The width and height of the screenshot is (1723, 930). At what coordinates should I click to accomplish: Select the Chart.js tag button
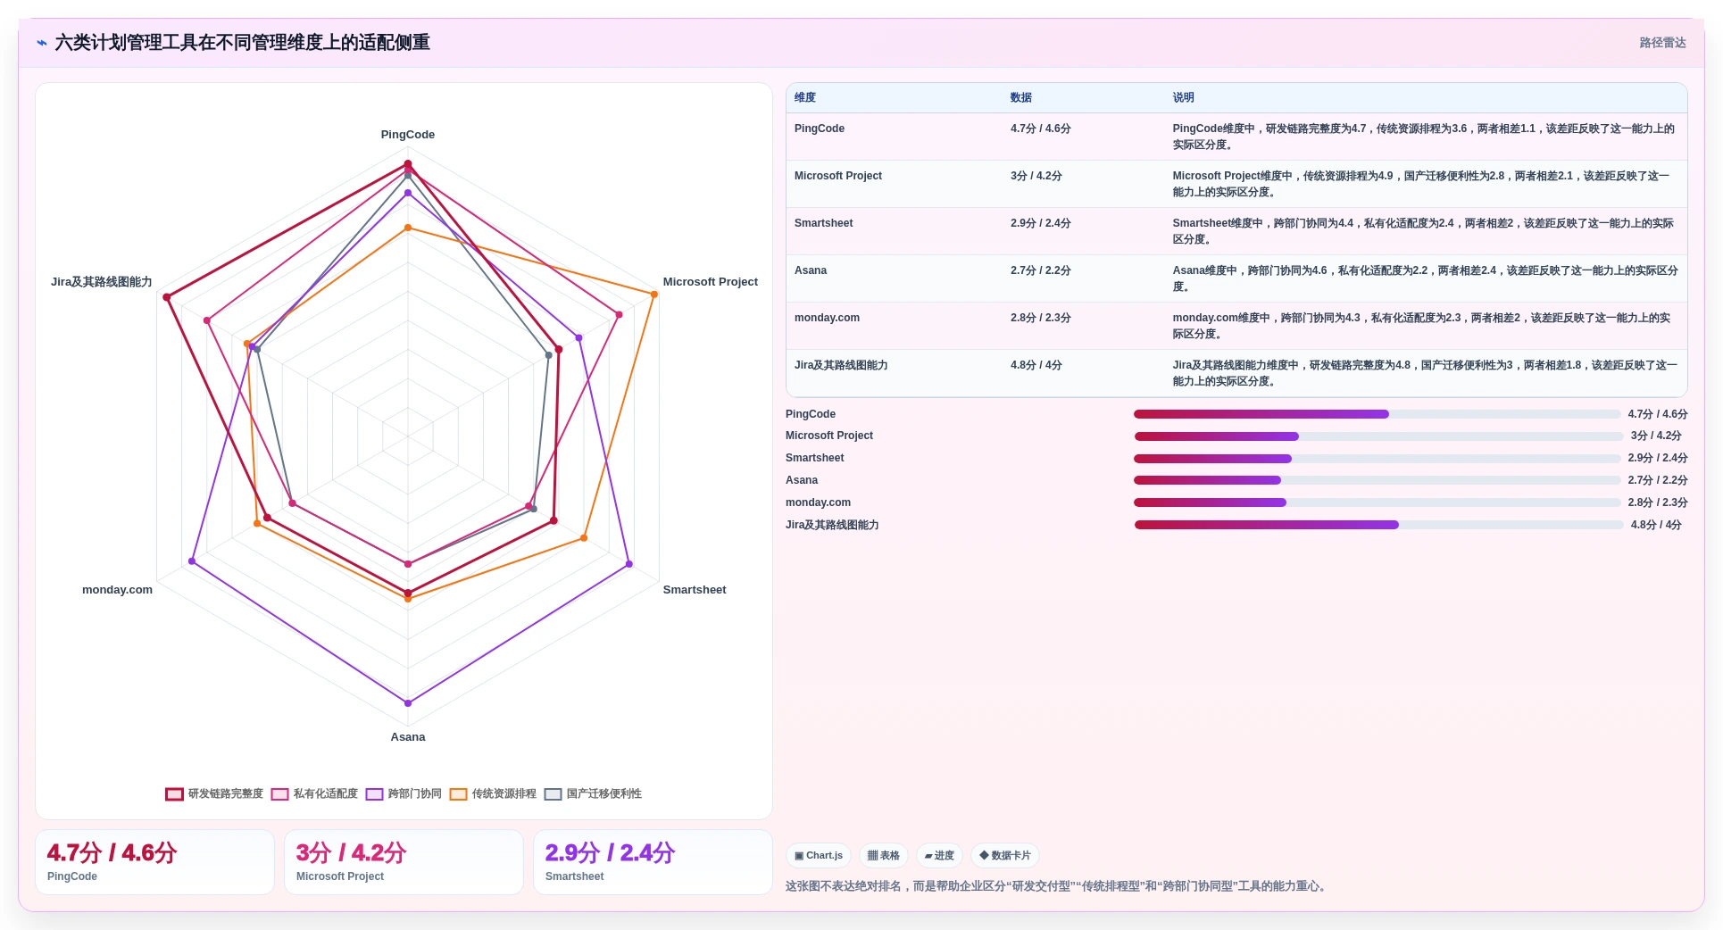819,855
